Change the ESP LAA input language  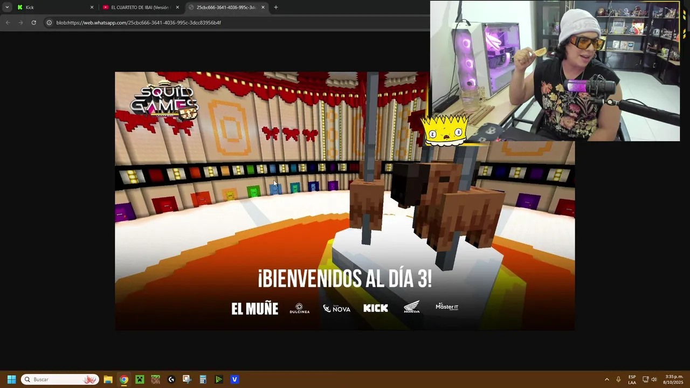pyautogui.click(x=632, y=379)
